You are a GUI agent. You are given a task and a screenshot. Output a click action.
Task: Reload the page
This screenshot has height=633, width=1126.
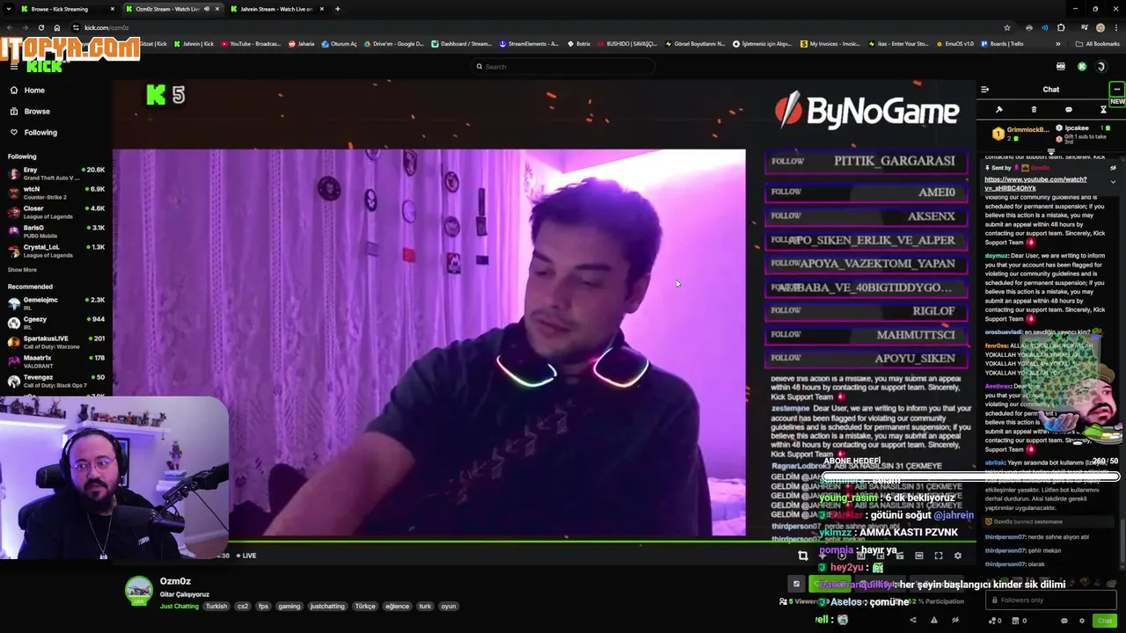[x=41, y=27]
